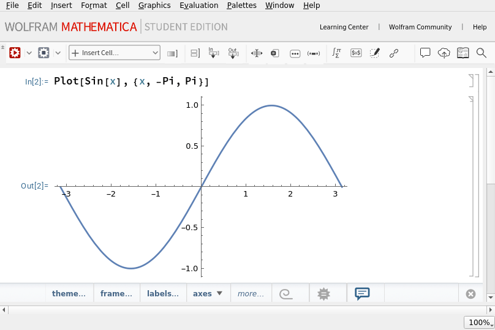Click the TeX input $x$ icon
495x330 pixels.
coord(356,53)
